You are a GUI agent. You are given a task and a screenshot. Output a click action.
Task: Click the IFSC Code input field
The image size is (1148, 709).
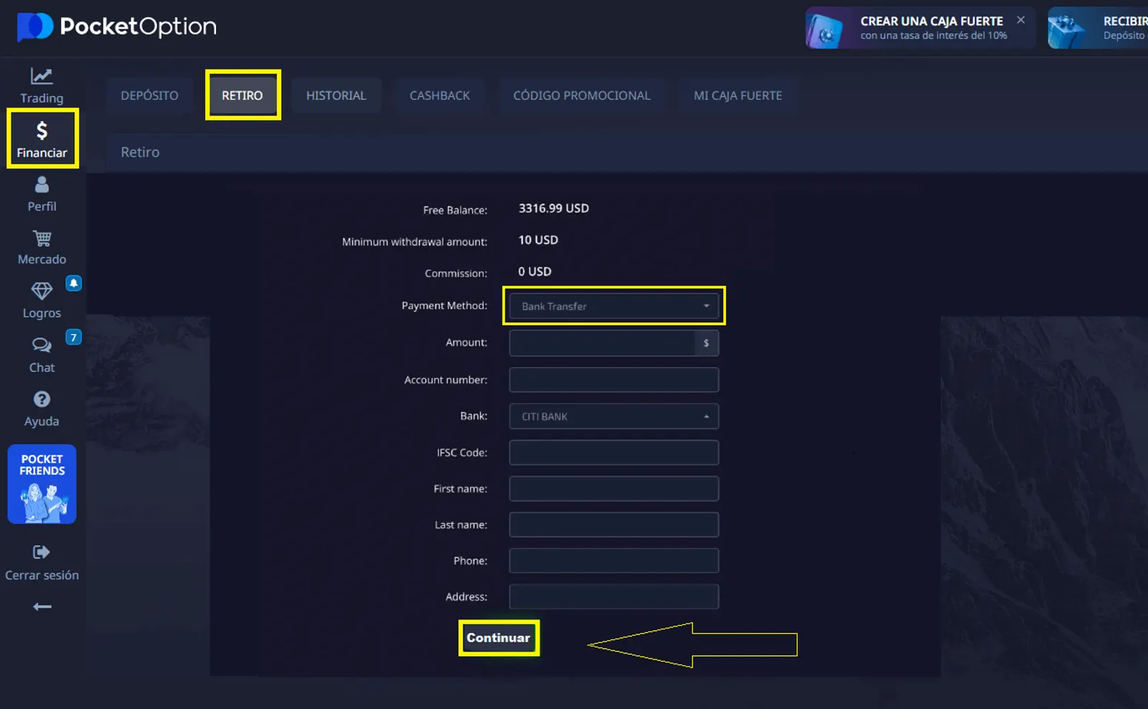click(x=613, y=453)
